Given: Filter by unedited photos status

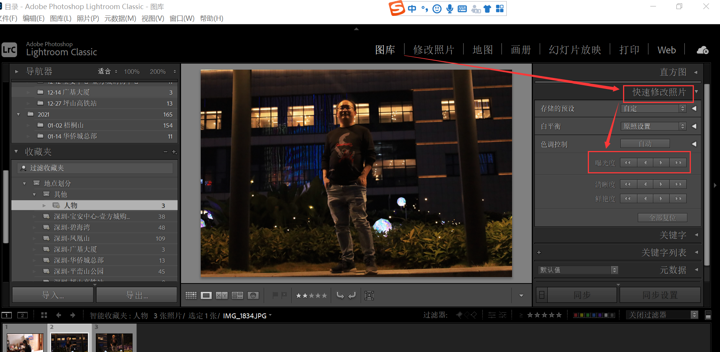Looking at the screenshot, I should pyautogui.click(x=503, y=315).
